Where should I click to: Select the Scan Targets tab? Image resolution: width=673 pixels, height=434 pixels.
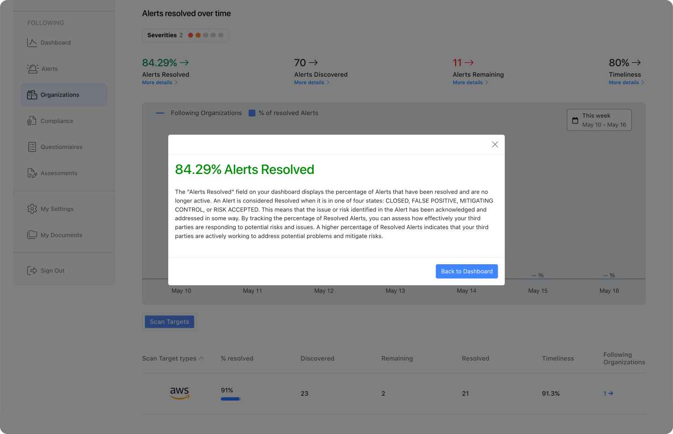click(169, 322)
